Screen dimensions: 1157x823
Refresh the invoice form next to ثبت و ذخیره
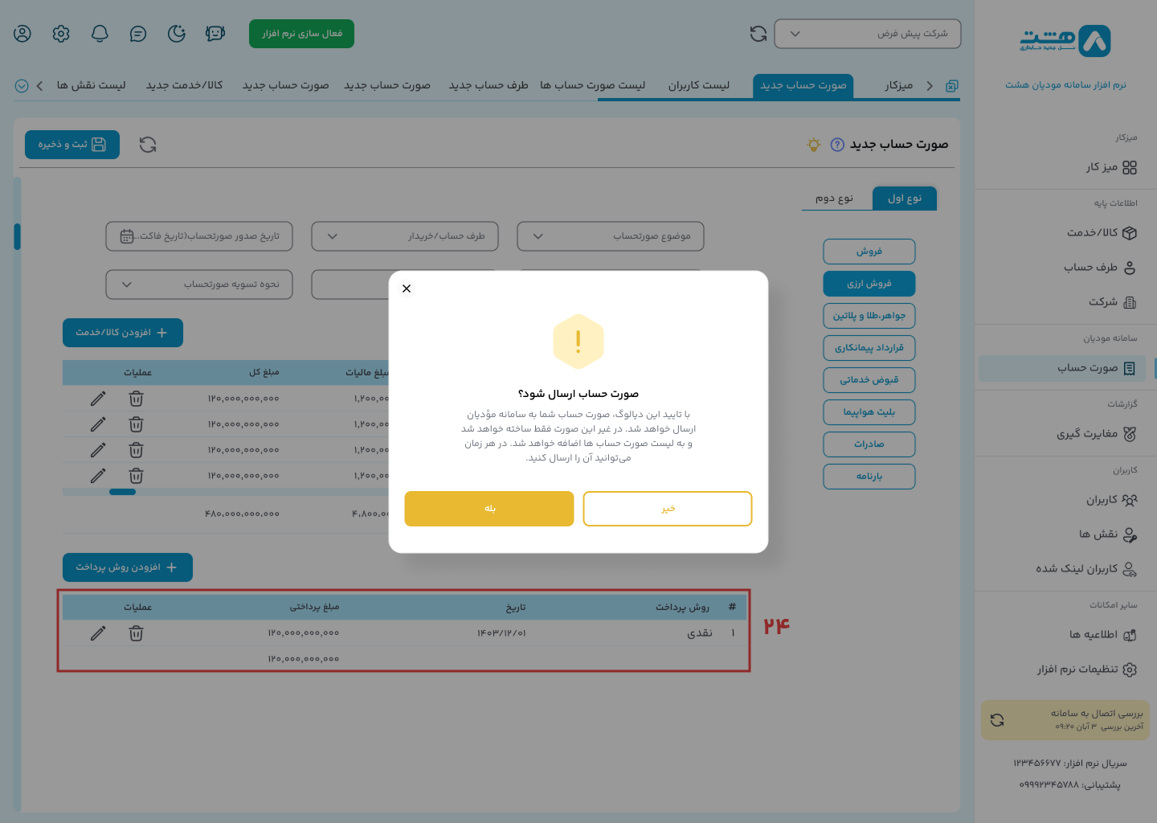tap(147, 145)
